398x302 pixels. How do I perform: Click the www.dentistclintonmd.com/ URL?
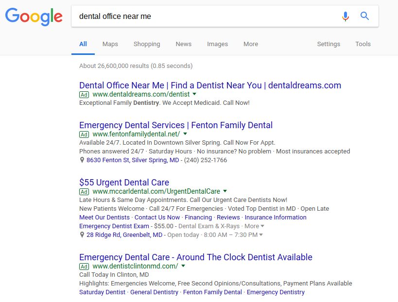coord(135,266)
